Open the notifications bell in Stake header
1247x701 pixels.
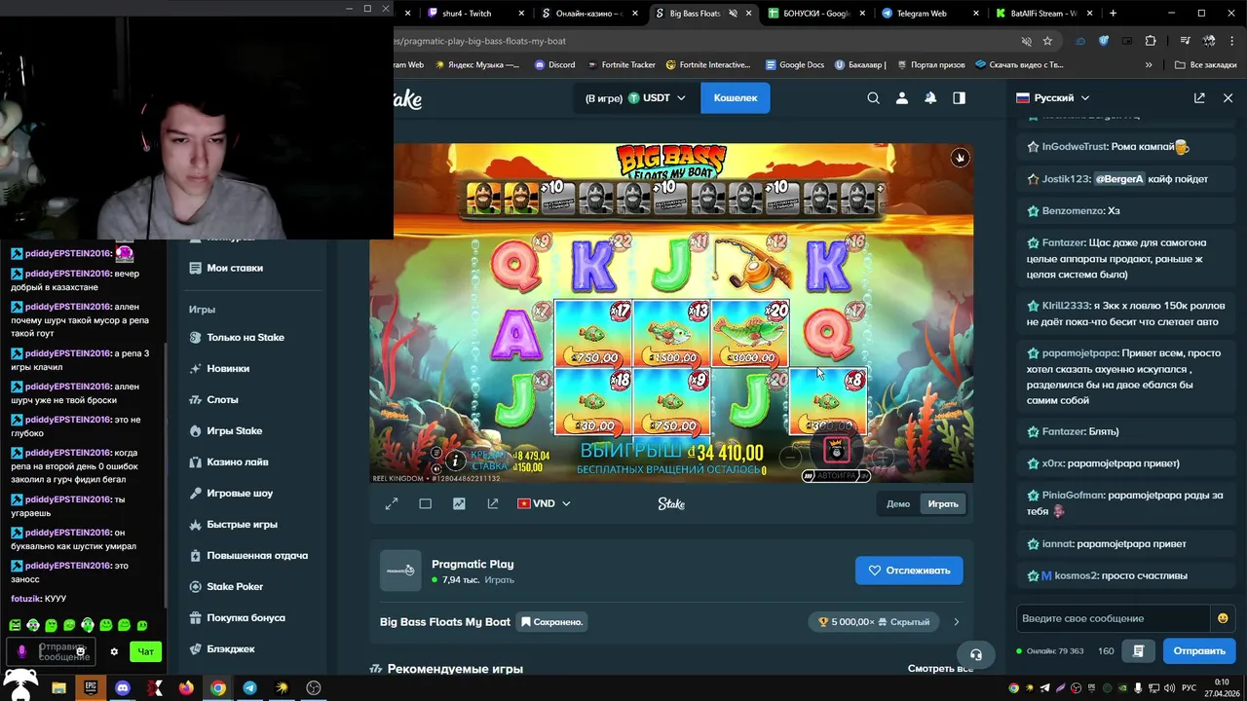coord(930,98)
